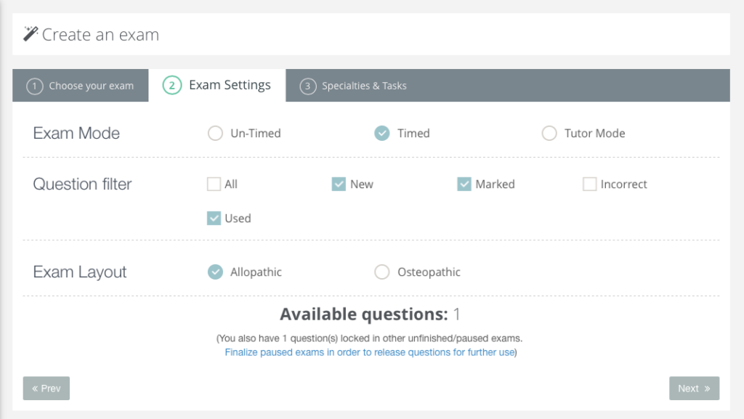Enable the All question filter
744x419 pixels.
[x=213, y=184]
